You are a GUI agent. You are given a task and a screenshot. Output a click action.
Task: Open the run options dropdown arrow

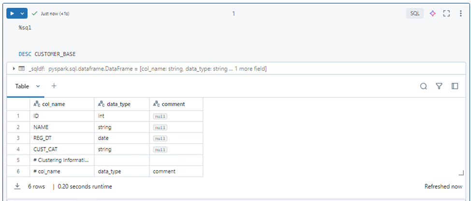(x=22, y=13)
